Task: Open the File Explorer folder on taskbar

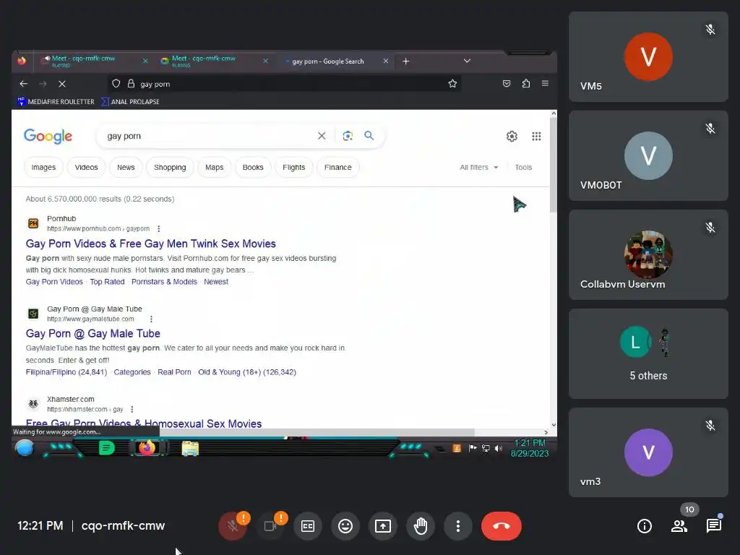Action: click(190, 448)
